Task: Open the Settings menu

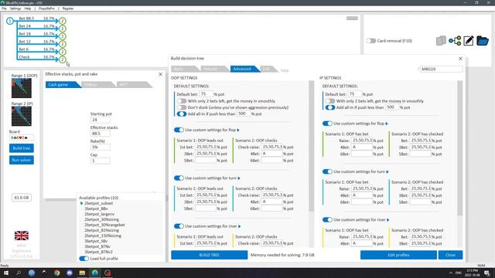Action: click(15, 8)
